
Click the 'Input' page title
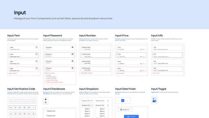[x=20, y=13]
